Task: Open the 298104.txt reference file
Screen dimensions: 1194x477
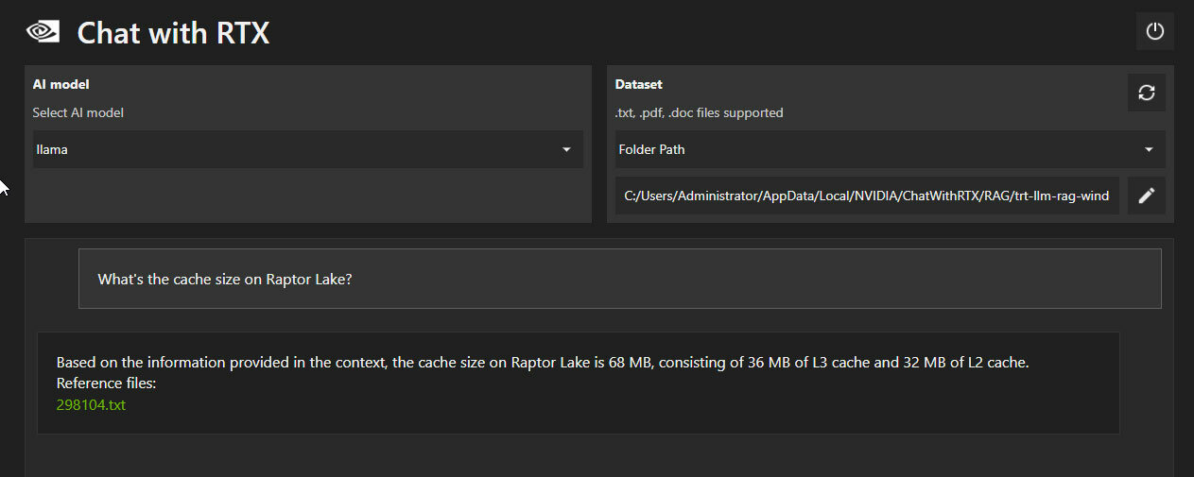Action: (x=91, y=404)
